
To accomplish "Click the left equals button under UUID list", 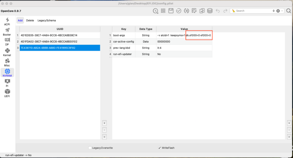I will pos(104,137).
